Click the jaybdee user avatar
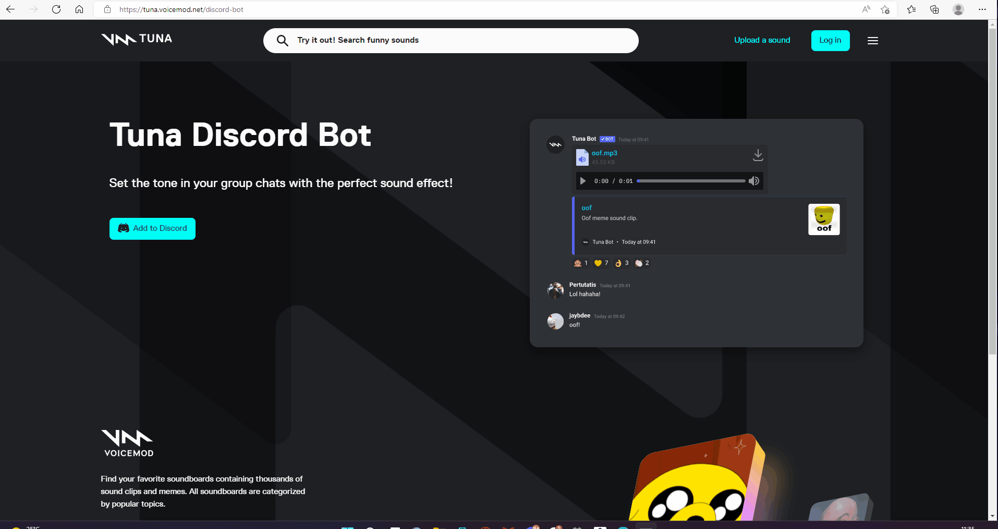 [x=555, y=321]
